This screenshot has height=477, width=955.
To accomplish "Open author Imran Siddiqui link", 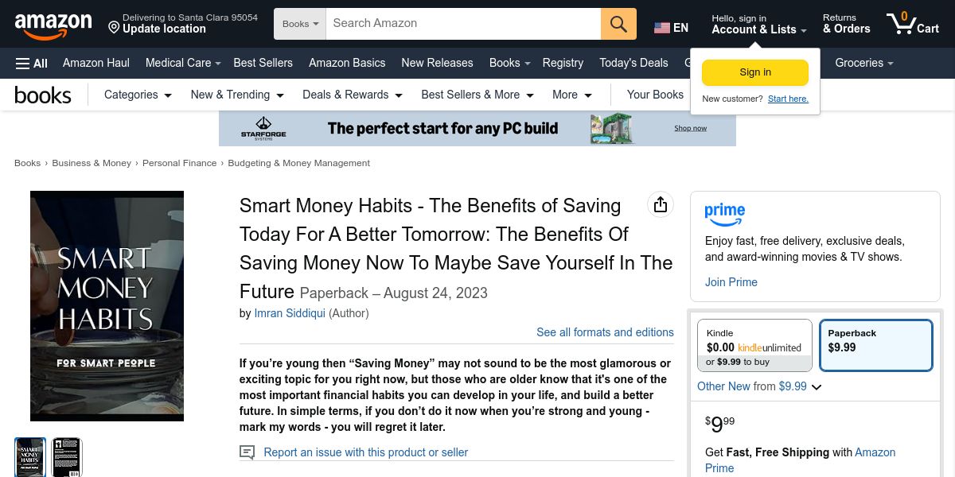I will pos(289,313).
